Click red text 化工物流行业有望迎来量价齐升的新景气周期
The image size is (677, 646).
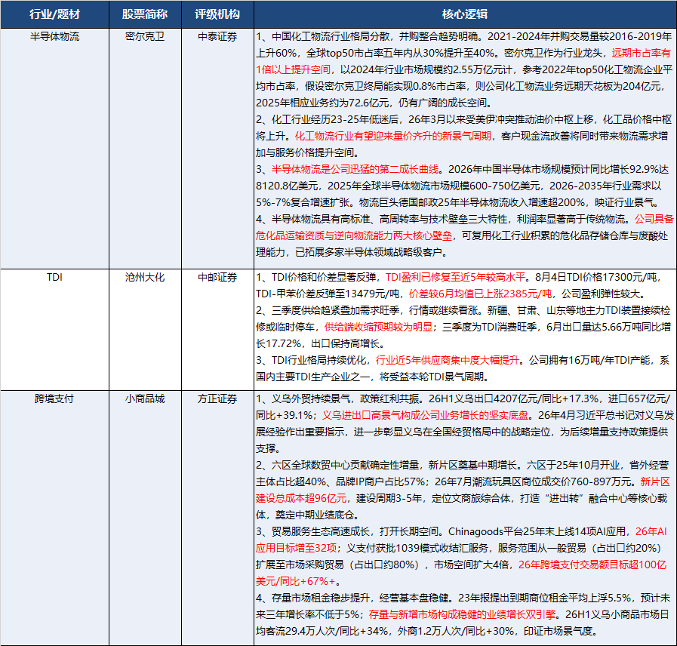[x=393, y=136]
